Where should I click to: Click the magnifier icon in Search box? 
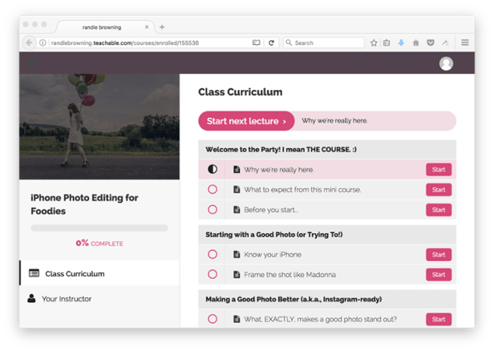(x=288, y=43)
